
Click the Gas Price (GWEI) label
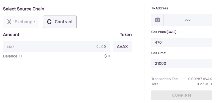[x=164, y=32]
